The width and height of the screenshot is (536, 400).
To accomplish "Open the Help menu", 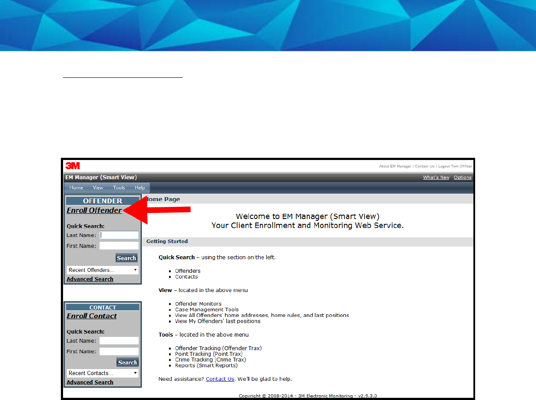I will tap(140, 188).
